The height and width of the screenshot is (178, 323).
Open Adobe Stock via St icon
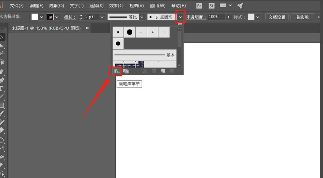click(212, 6)
